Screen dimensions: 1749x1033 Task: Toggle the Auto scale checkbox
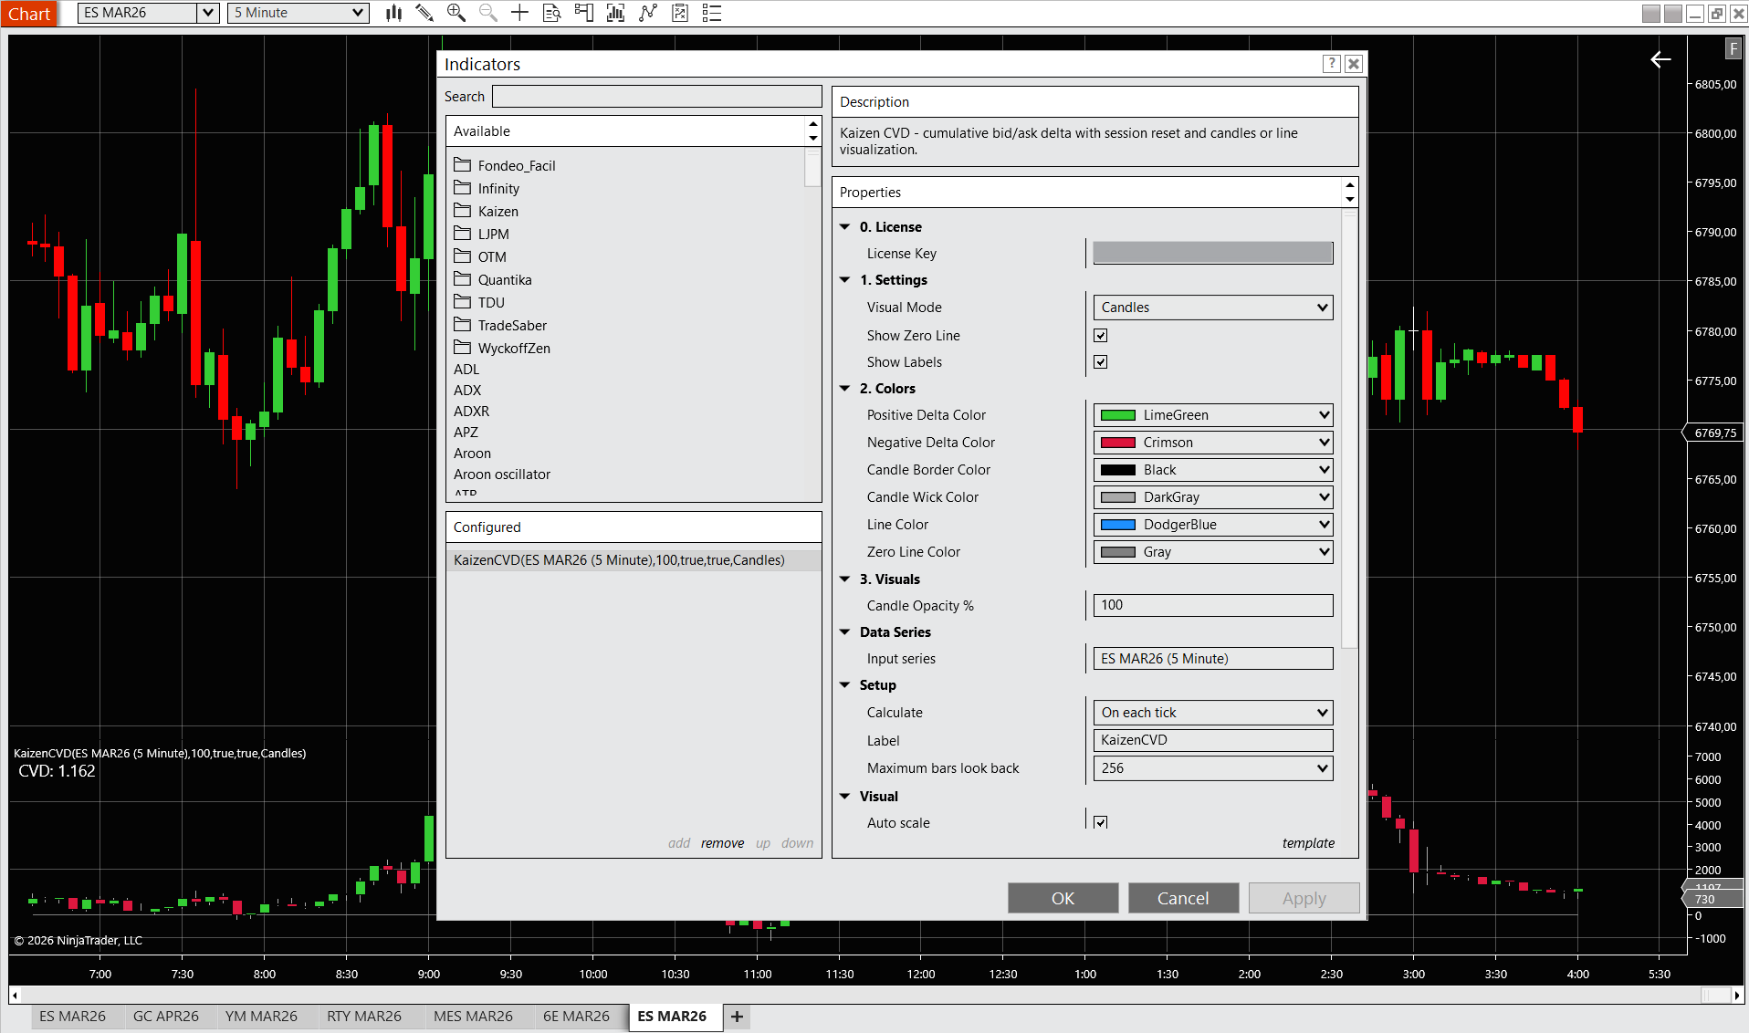pos(1101,822)
